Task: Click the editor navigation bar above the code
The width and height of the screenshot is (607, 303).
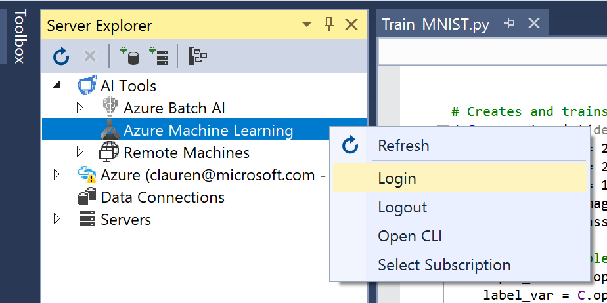Action: (x=493, y=51)
